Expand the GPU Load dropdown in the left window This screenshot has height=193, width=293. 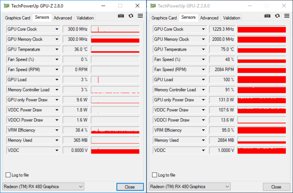(57, 79)
